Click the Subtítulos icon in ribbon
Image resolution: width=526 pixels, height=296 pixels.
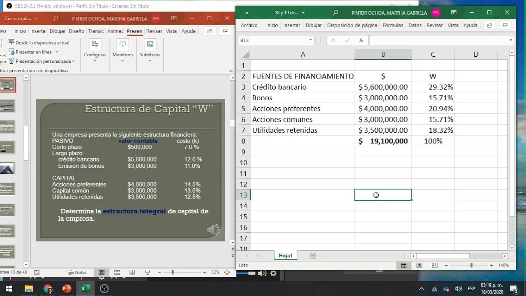pyautogui.click(x=150, y=44)
